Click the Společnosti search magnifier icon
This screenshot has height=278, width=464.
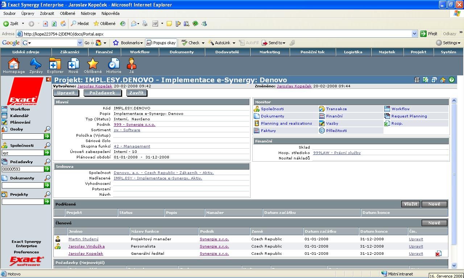[x=47, y=145]
